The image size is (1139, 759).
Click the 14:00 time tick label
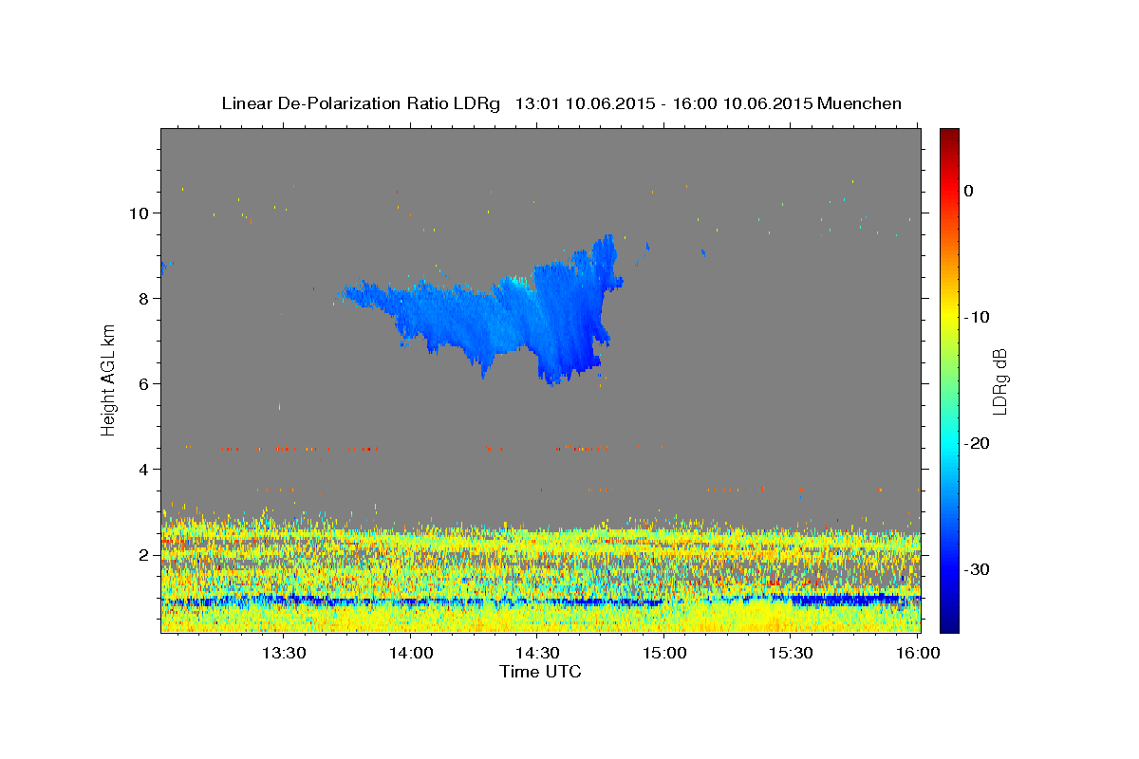tap(411, 654)
